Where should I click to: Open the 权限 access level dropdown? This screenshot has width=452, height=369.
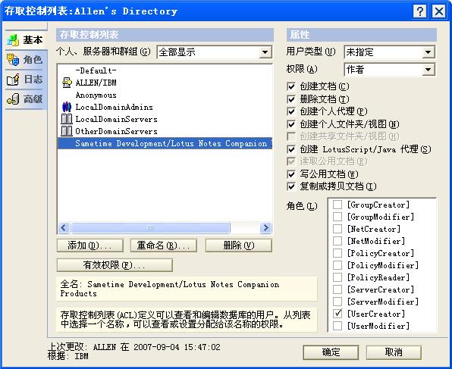[x=428, y=70]
